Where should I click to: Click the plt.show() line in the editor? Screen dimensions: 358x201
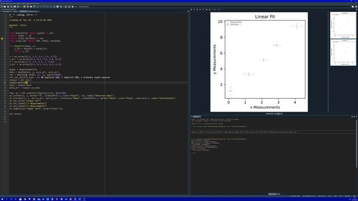coord(16,114)
